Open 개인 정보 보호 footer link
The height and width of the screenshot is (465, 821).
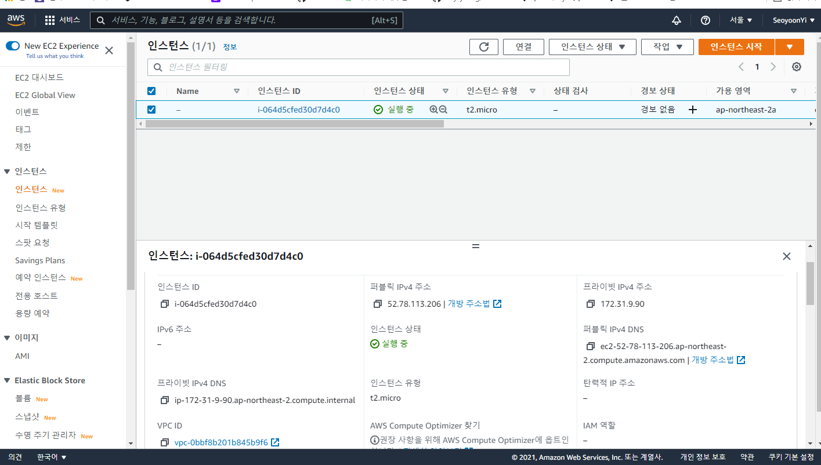coord(703,457)
